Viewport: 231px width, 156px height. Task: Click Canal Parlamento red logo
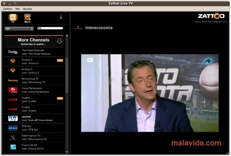click(x=13, y=90)
